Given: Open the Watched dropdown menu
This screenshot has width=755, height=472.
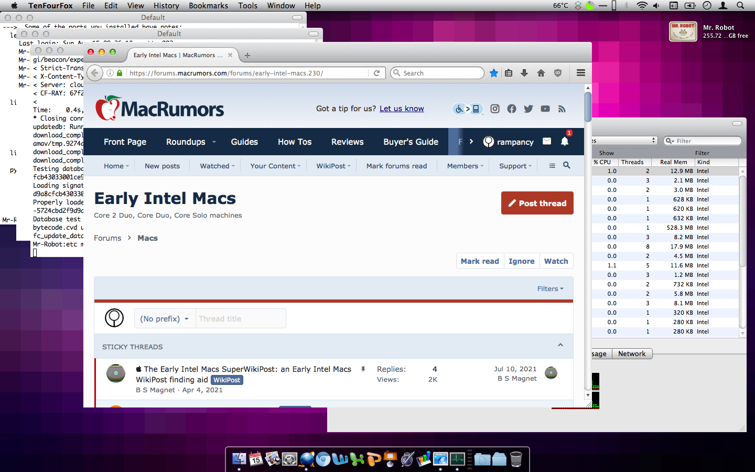Looking at the screenshot, I should click(x=233, y=166).
